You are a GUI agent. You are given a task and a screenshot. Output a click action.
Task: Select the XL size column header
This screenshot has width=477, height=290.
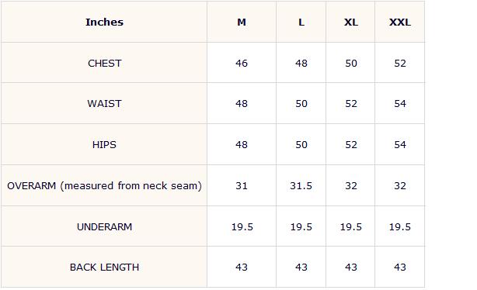pyautogui.click(x=350, y=22)
